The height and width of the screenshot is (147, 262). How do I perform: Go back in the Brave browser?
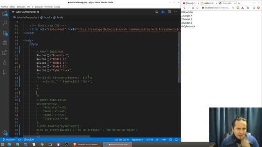184,8
